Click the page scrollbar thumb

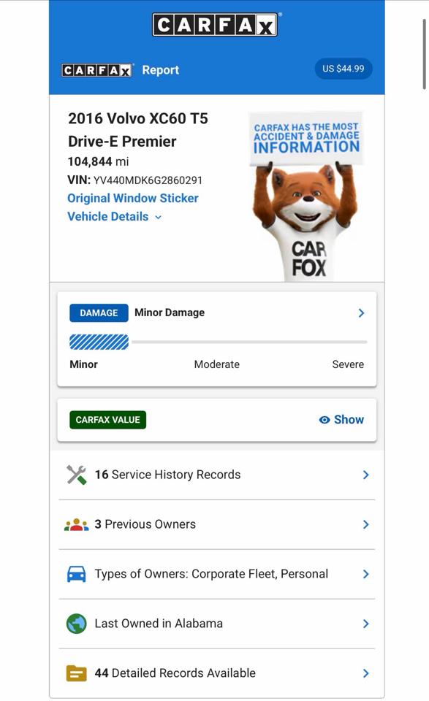click(x=425, y=54)
